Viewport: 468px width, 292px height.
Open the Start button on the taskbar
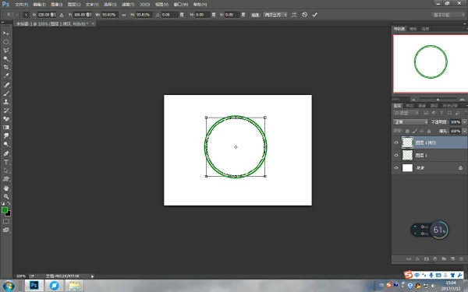[9, 286]
